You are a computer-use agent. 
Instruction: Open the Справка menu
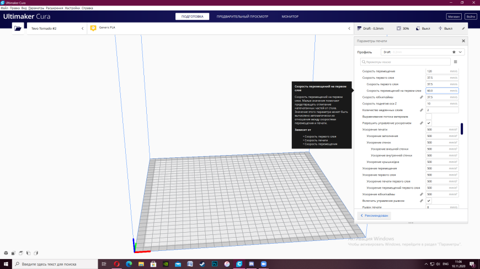coord(87,8)
